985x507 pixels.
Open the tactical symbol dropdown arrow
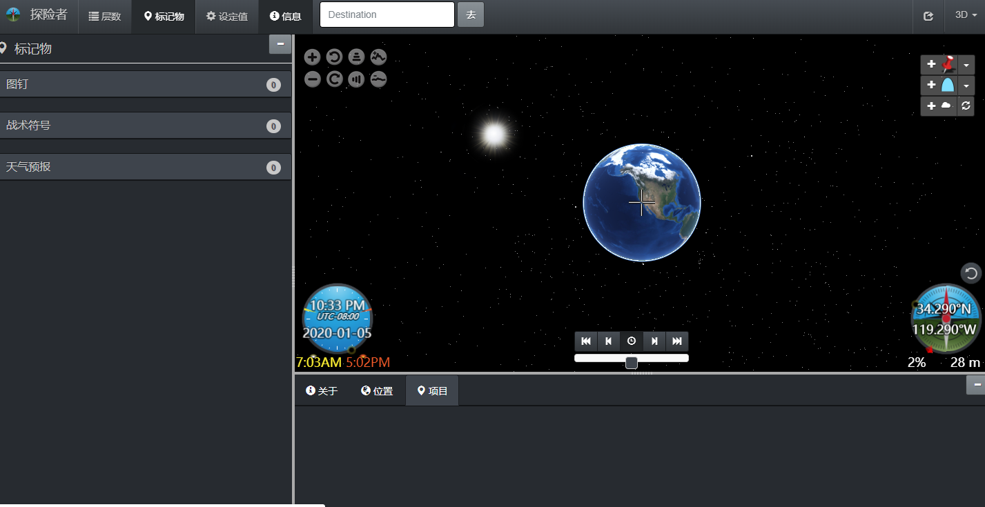point(966,86)
